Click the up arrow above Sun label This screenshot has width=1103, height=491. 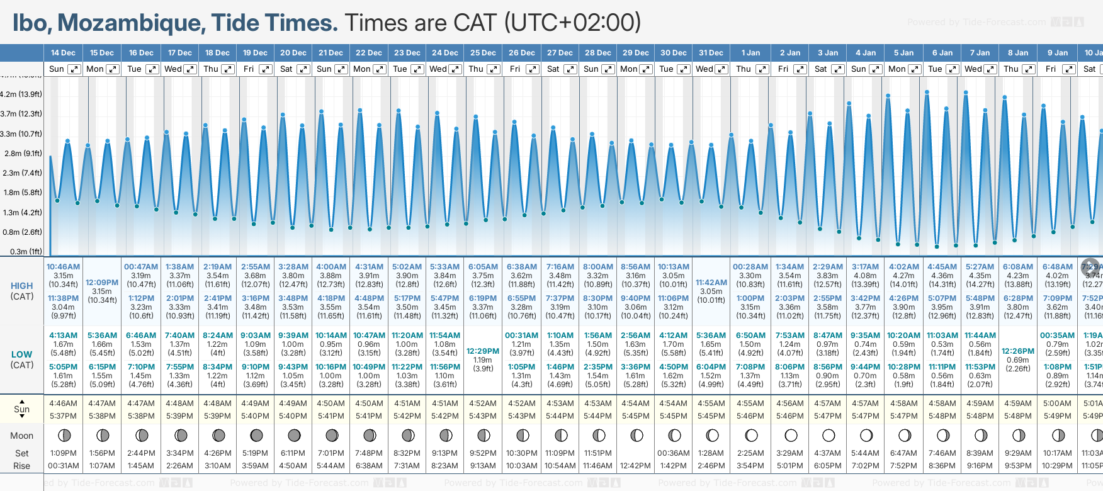click(22, 401)
